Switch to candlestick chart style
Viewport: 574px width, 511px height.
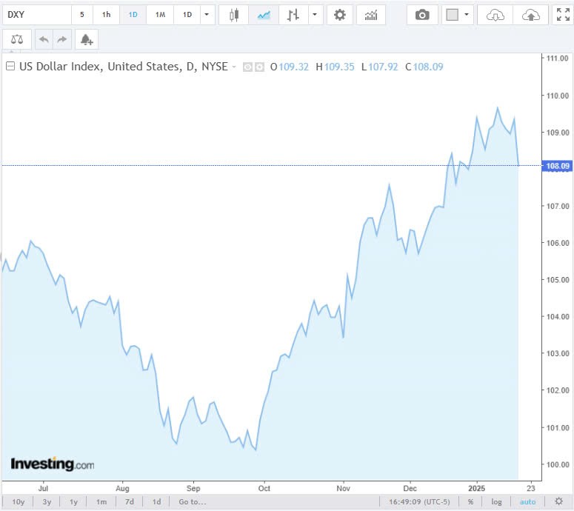point(234,15)
